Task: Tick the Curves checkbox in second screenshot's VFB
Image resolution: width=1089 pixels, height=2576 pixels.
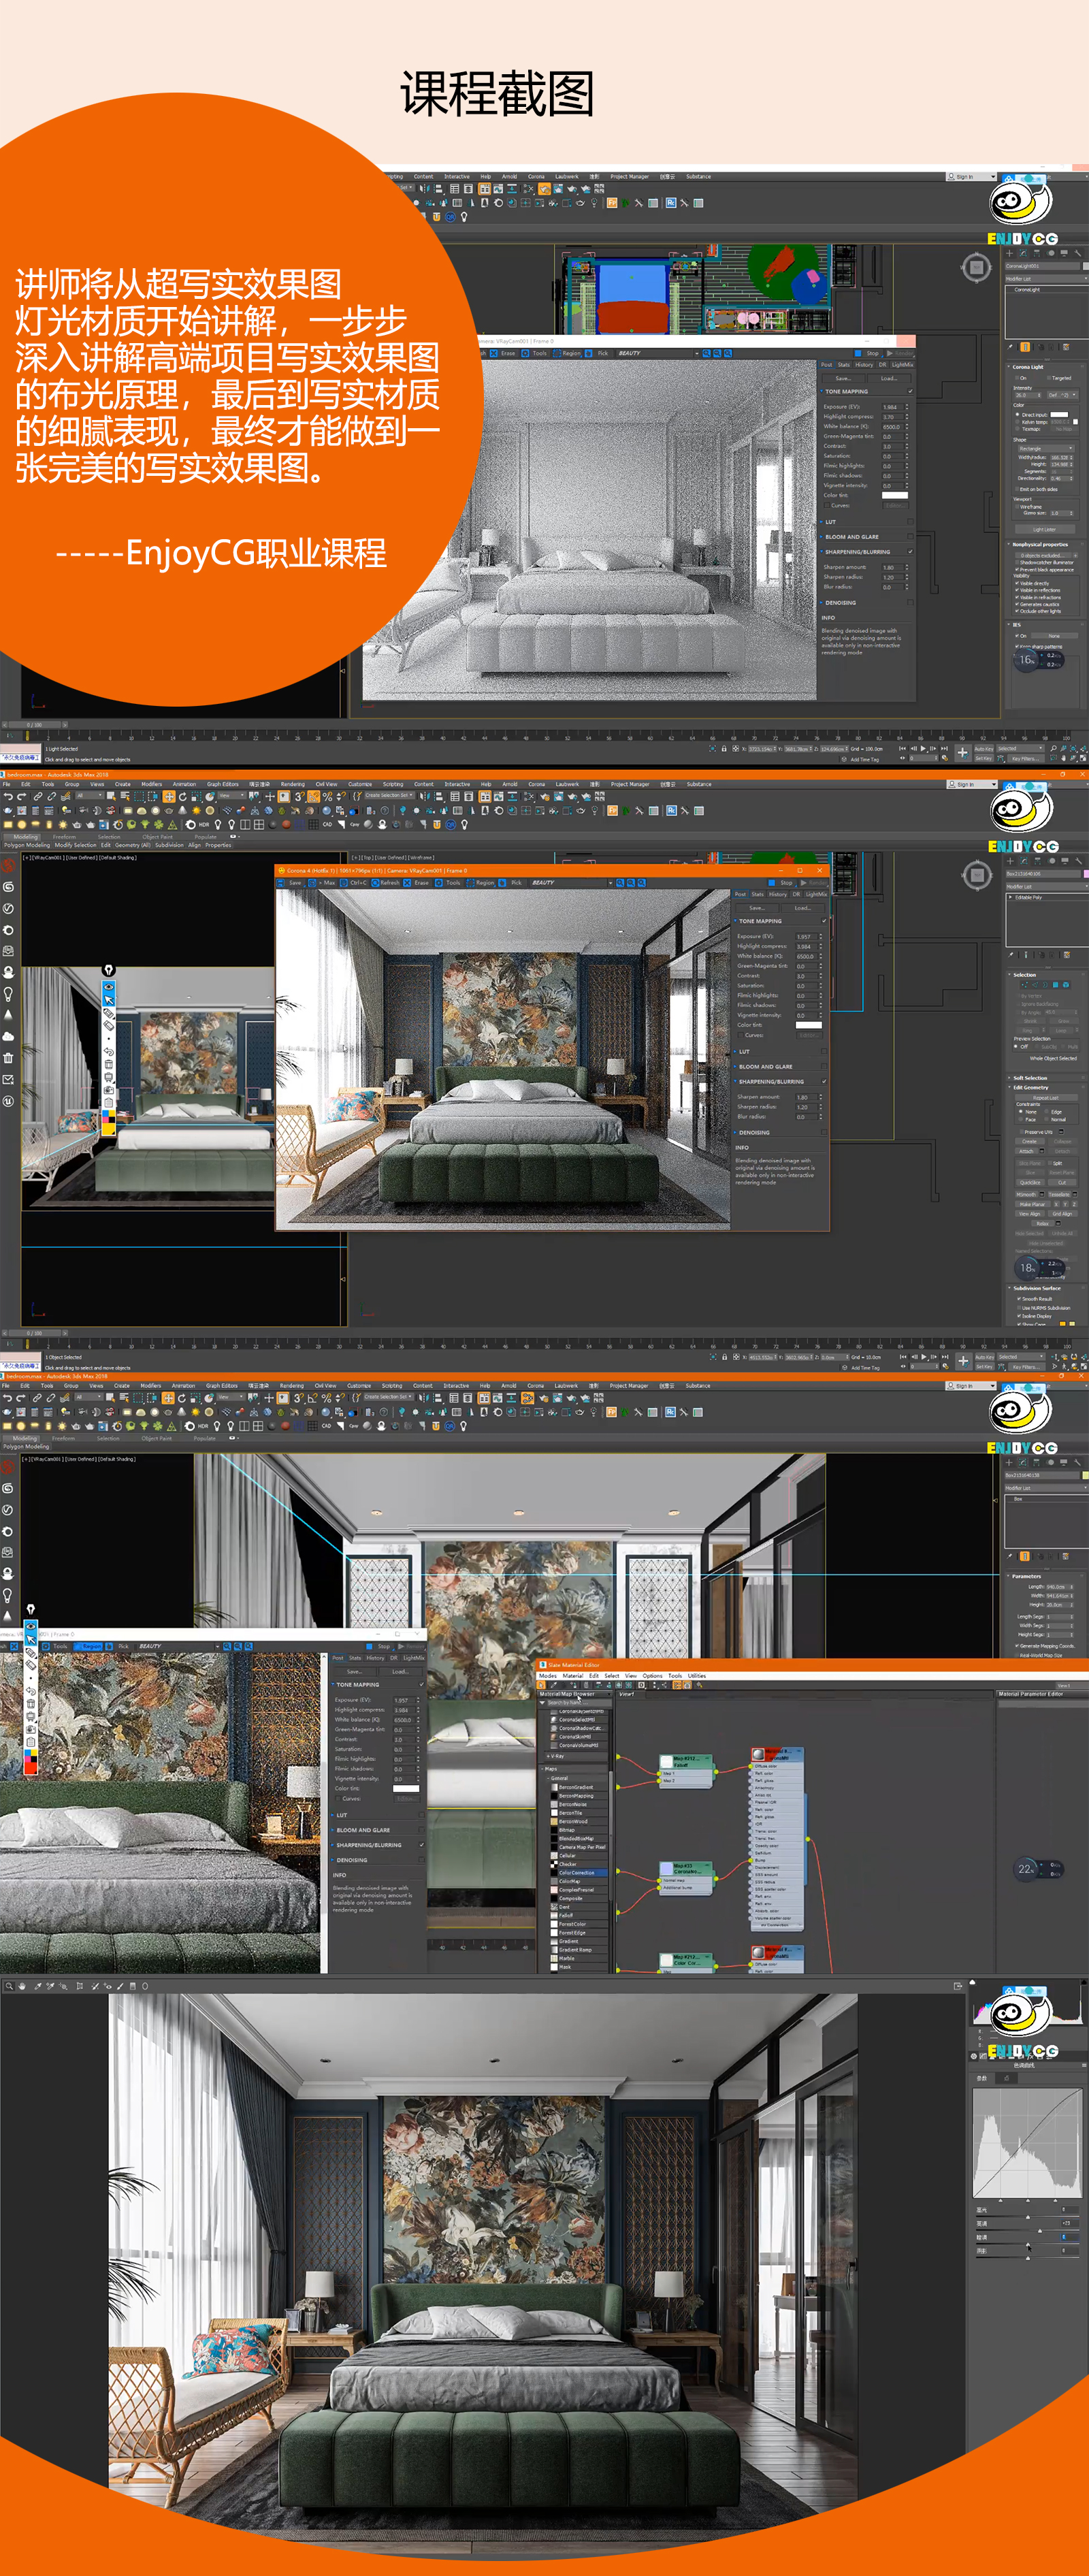Action: (x=740, y=1035)
